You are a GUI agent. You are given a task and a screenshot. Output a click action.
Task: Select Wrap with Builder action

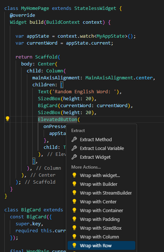point(101,184)
